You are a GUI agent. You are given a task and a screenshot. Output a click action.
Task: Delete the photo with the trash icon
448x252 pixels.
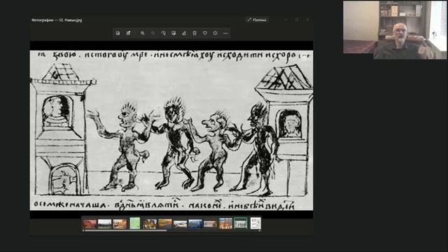click(195, 33)
